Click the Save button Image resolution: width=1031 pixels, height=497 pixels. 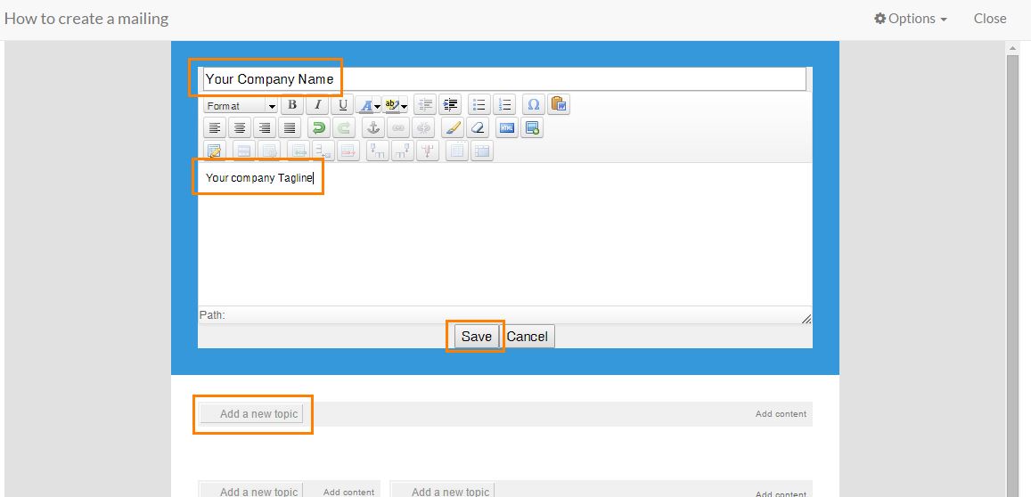[x=476, y=337]
